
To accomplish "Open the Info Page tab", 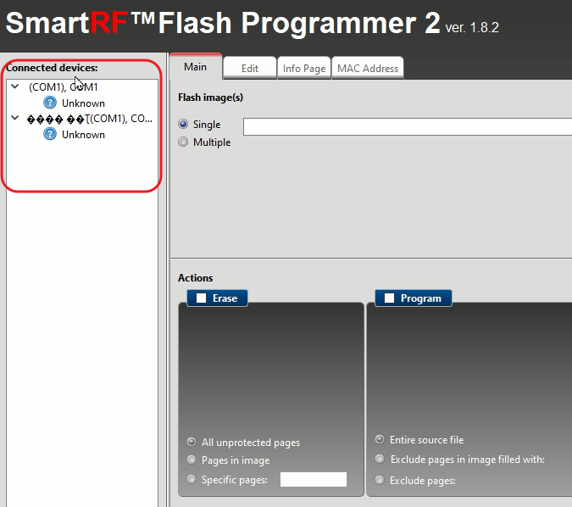I will [304, 69].
